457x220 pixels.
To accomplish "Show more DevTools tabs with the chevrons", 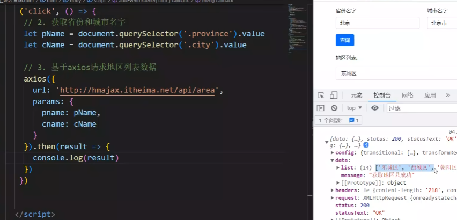I will point(448,96).
